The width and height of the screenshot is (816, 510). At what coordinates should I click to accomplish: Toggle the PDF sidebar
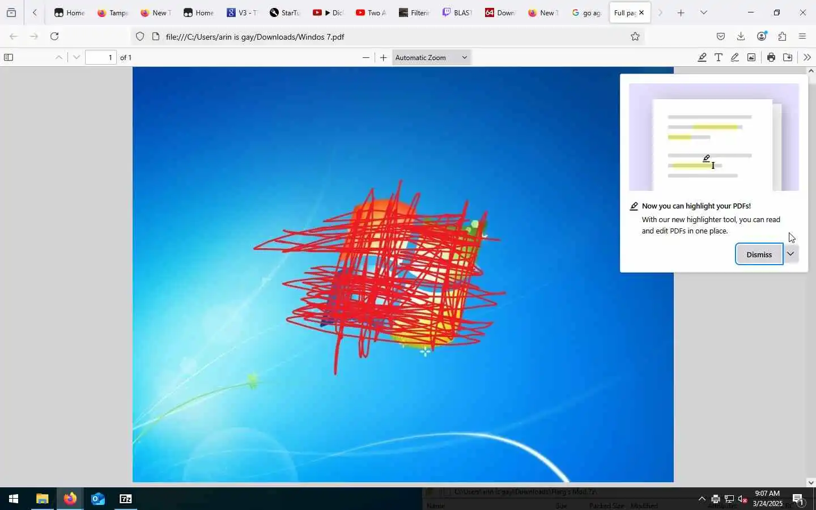point(8,57)
